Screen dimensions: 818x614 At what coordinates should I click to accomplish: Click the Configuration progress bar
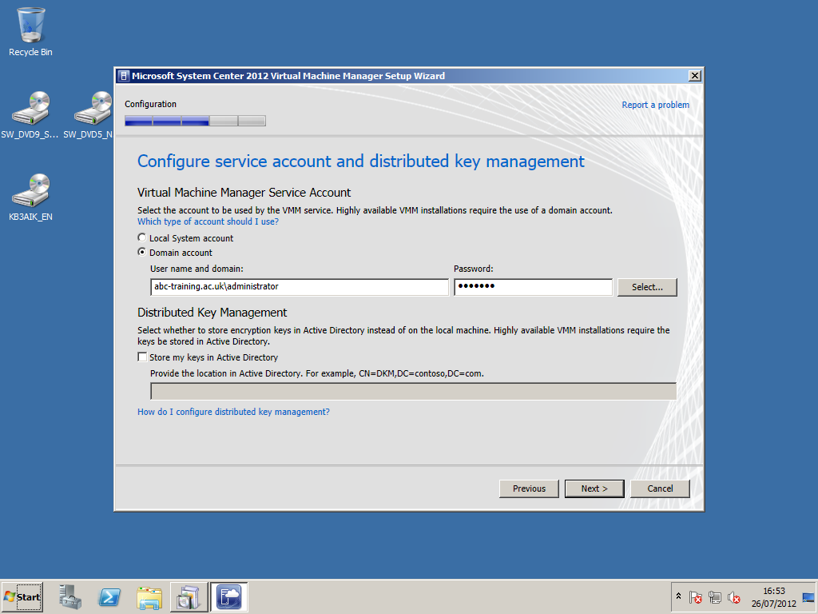coord(195,122)
